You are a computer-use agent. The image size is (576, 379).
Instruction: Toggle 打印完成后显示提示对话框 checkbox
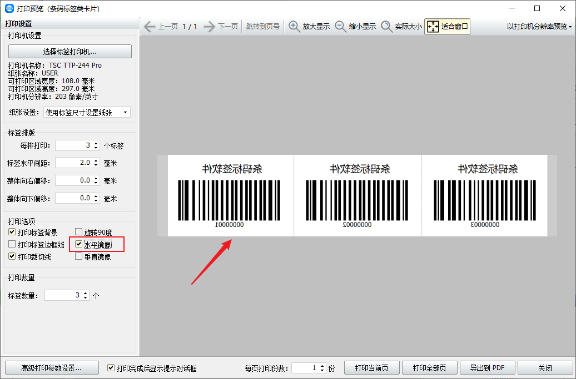(x=111, y=368)
